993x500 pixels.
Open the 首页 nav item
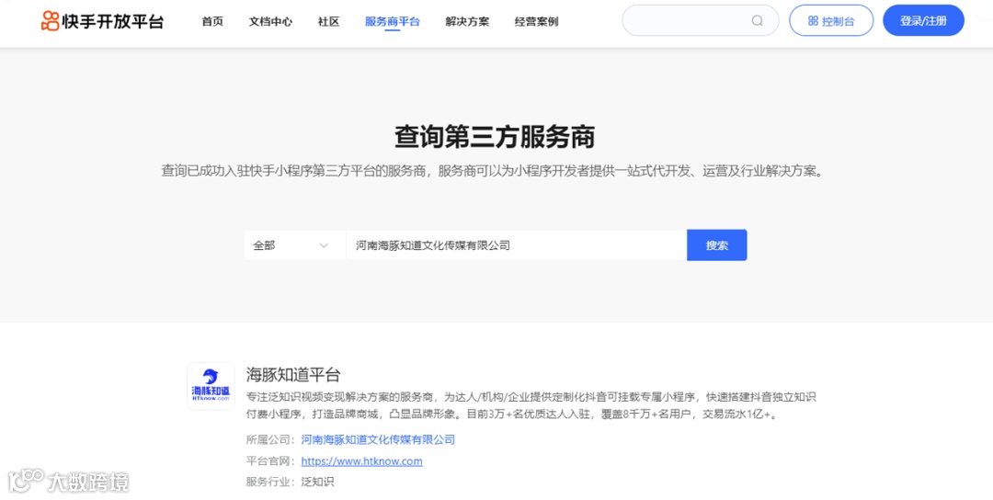pyautogui.click(x=212, y=21)
